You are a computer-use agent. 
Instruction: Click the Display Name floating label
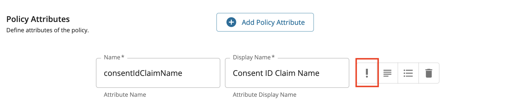[x=252, y=57]
